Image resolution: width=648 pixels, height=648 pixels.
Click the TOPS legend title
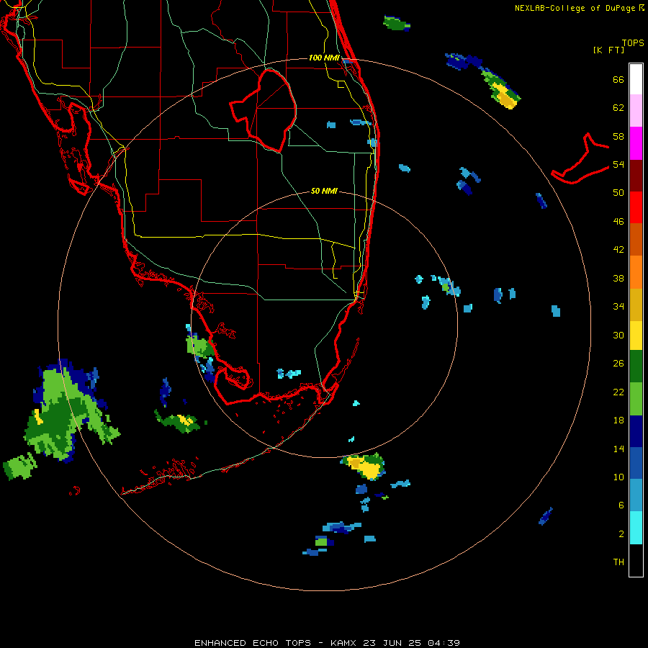coord(633,42)
